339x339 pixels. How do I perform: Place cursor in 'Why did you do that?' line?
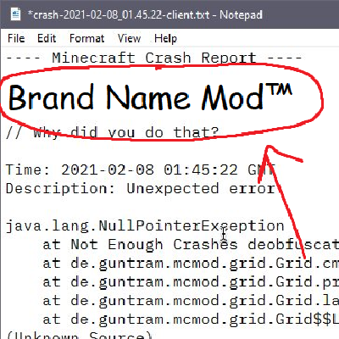click(112, 132)
